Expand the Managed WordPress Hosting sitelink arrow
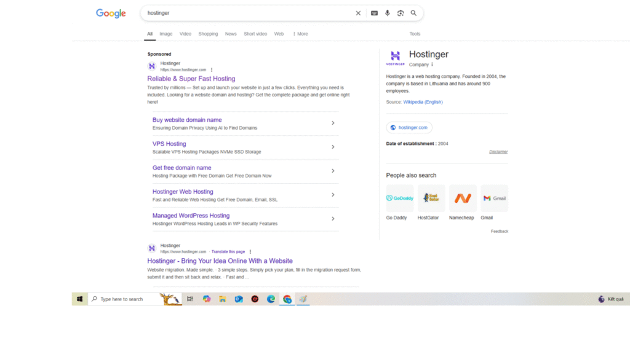 point(333,219)
